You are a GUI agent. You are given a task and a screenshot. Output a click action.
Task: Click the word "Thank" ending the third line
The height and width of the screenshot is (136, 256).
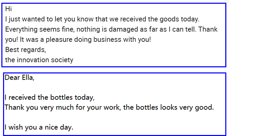click(208, 30)
